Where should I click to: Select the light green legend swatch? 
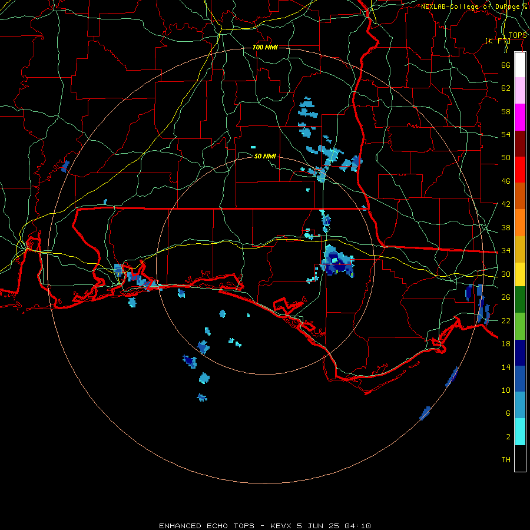click(520, 326)
